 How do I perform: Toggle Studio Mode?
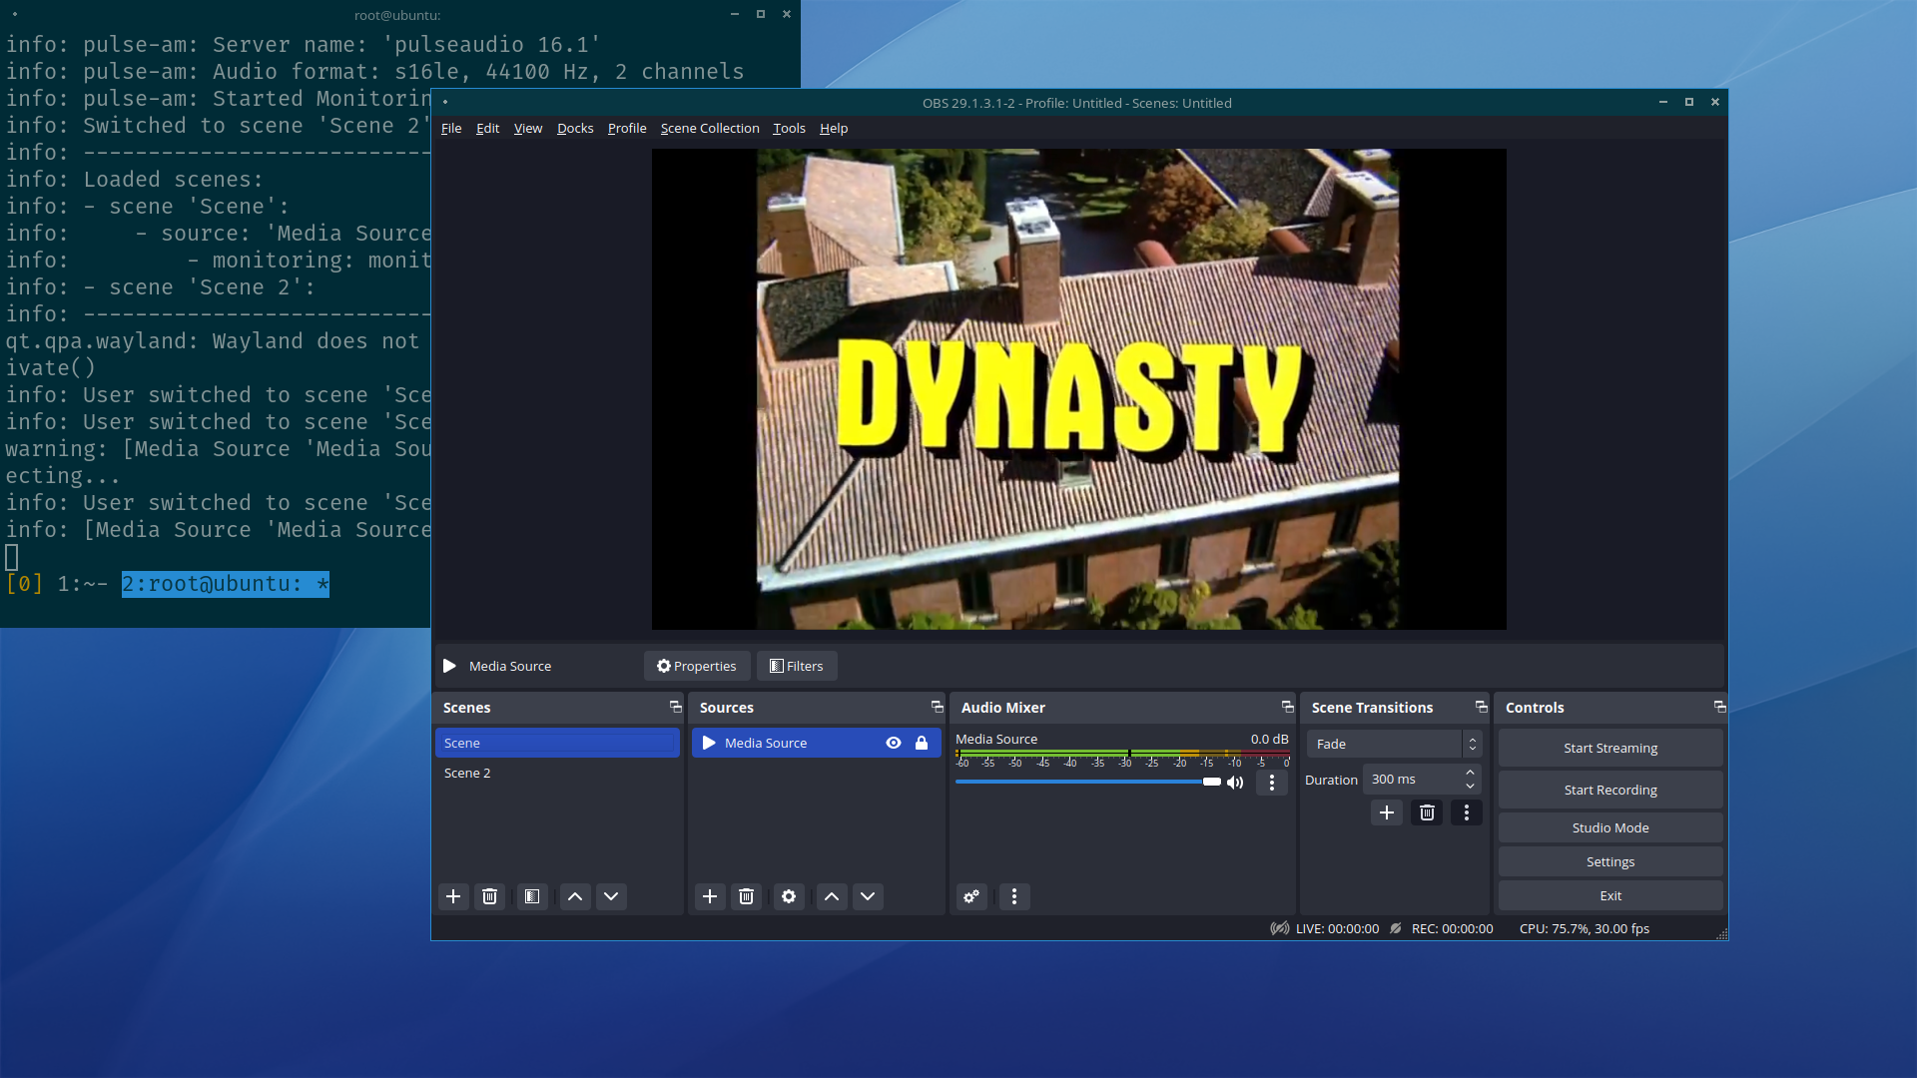(x=1610, y=827)
